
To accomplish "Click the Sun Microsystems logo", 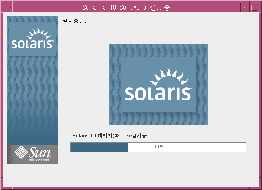I will coord(32,154).
